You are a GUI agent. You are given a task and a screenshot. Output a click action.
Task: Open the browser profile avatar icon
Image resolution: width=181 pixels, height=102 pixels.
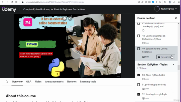[x=170, y=2]
